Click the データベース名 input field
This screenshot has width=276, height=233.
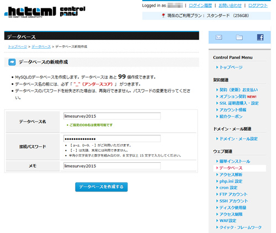pyautogui.click(x=112, y=116)
